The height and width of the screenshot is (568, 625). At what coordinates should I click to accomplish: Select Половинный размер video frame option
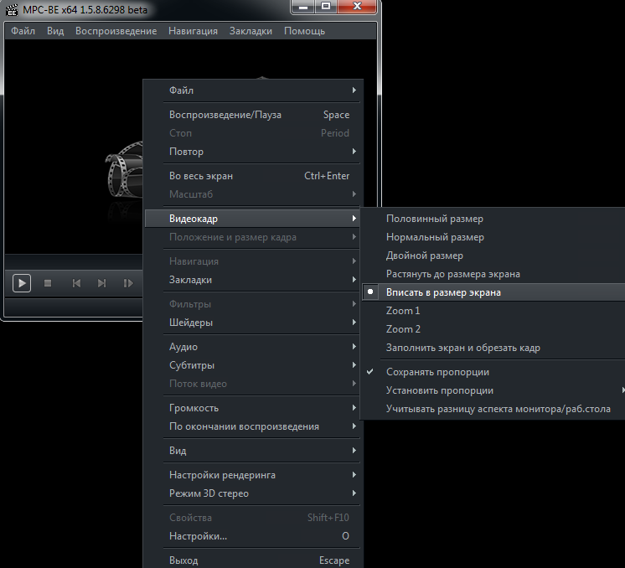tap(493, 219)
